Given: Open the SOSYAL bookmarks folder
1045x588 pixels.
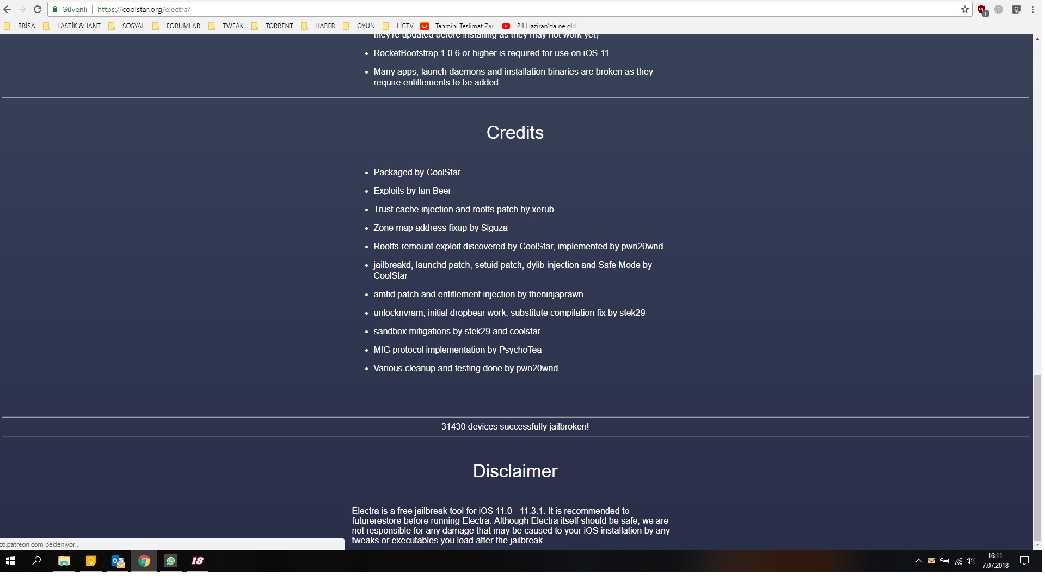Looking at the screenshot, I should click(x=127, y=26).
